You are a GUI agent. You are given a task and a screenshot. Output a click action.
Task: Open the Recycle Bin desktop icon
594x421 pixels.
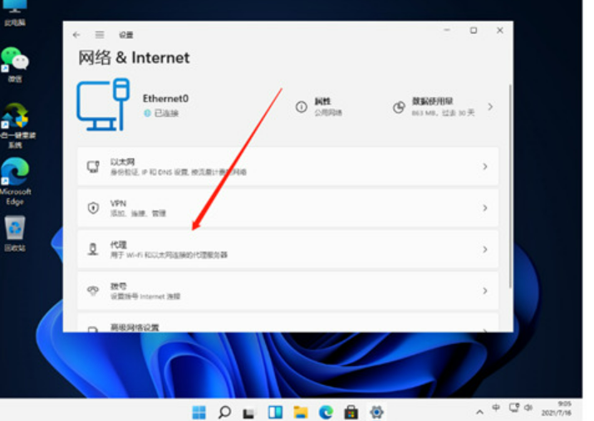15,233
